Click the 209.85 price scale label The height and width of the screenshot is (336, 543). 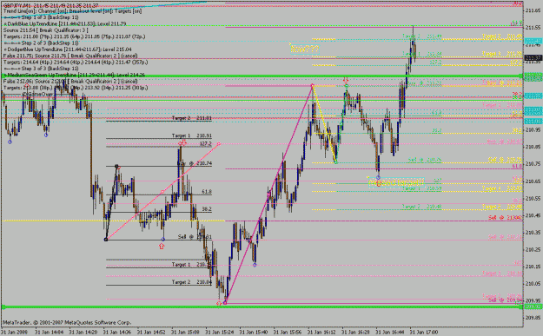coord(533,317)
